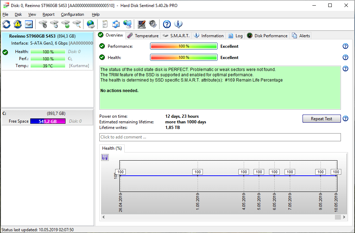Click the graph horizontal scrollbar thumb
Viewport: 355px width, 233px height.
click(338, 217)
